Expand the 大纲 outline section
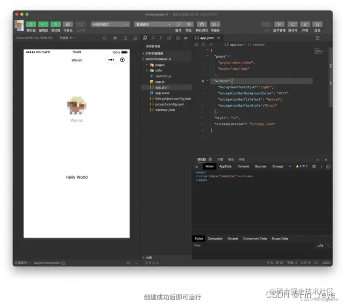The image size is (342, 304). [x=167, y=258]
